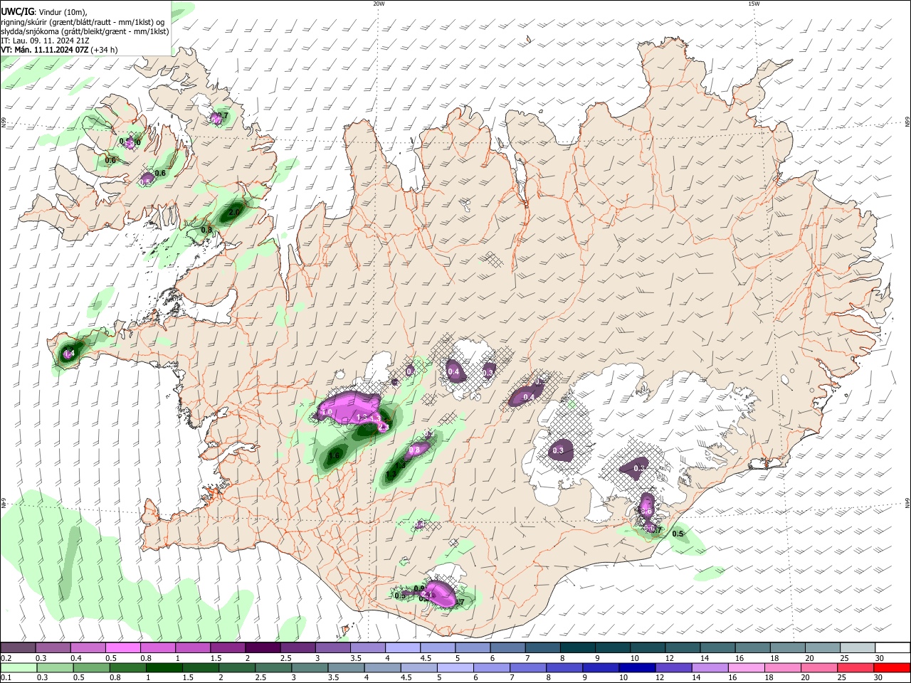
Task: Select the darkest purple 2–2.5 legend swatch
Action: [x=263, y=648]
